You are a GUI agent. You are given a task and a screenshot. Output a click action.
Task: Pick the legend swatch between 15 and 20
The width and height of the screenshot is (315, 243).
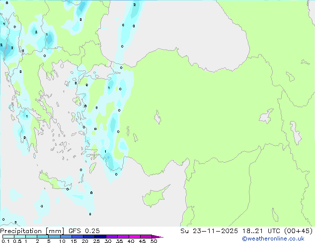click(x=78, y=237)
